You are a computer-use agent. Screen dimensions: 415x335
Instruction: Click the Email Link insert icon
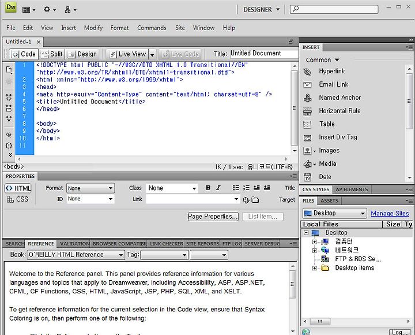point(307,84)
